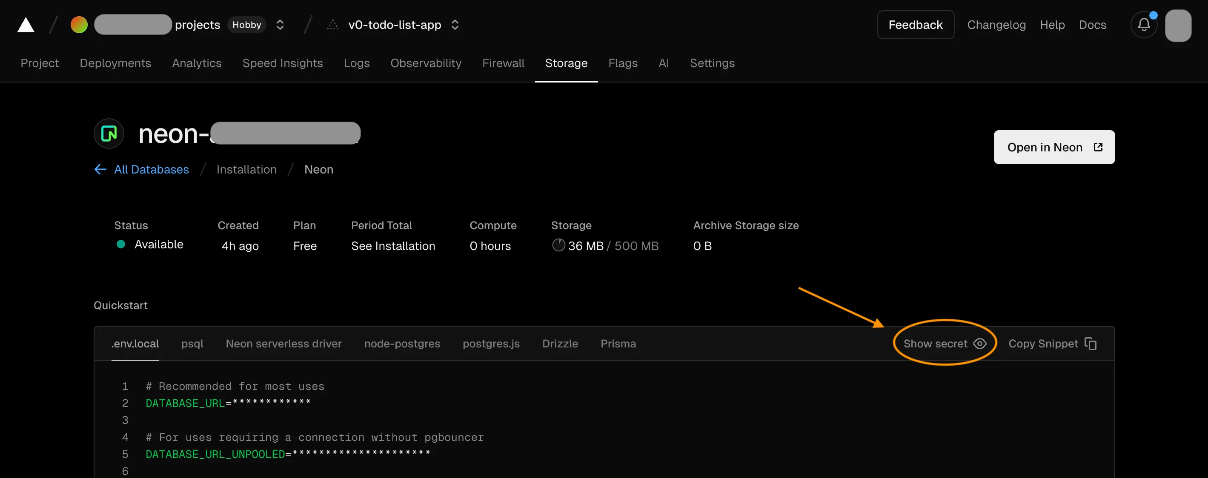Select the Prisma quickstart tab
The height and width of the screenshot is (478, 1208).
618,344
